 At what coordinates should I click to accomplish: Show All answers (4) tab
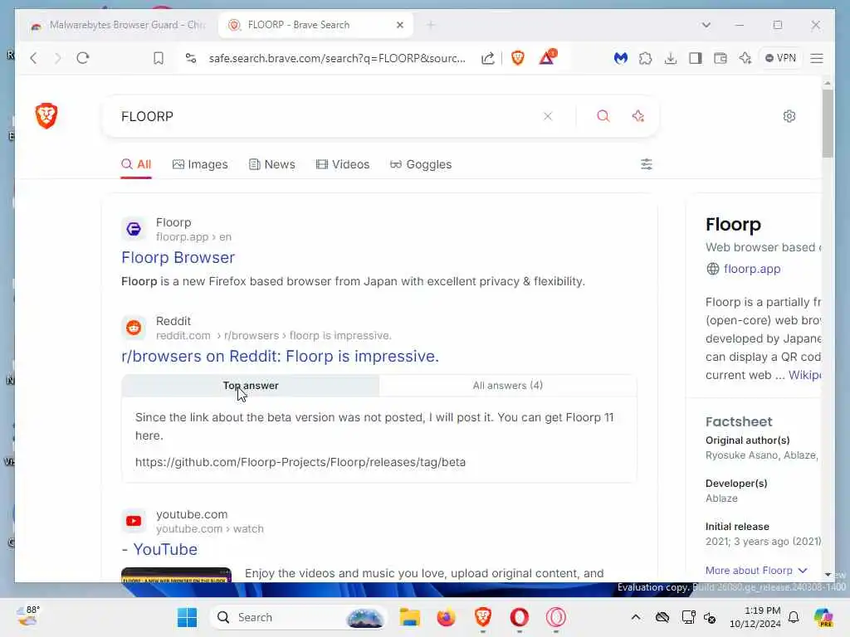[x=507, y=386]
